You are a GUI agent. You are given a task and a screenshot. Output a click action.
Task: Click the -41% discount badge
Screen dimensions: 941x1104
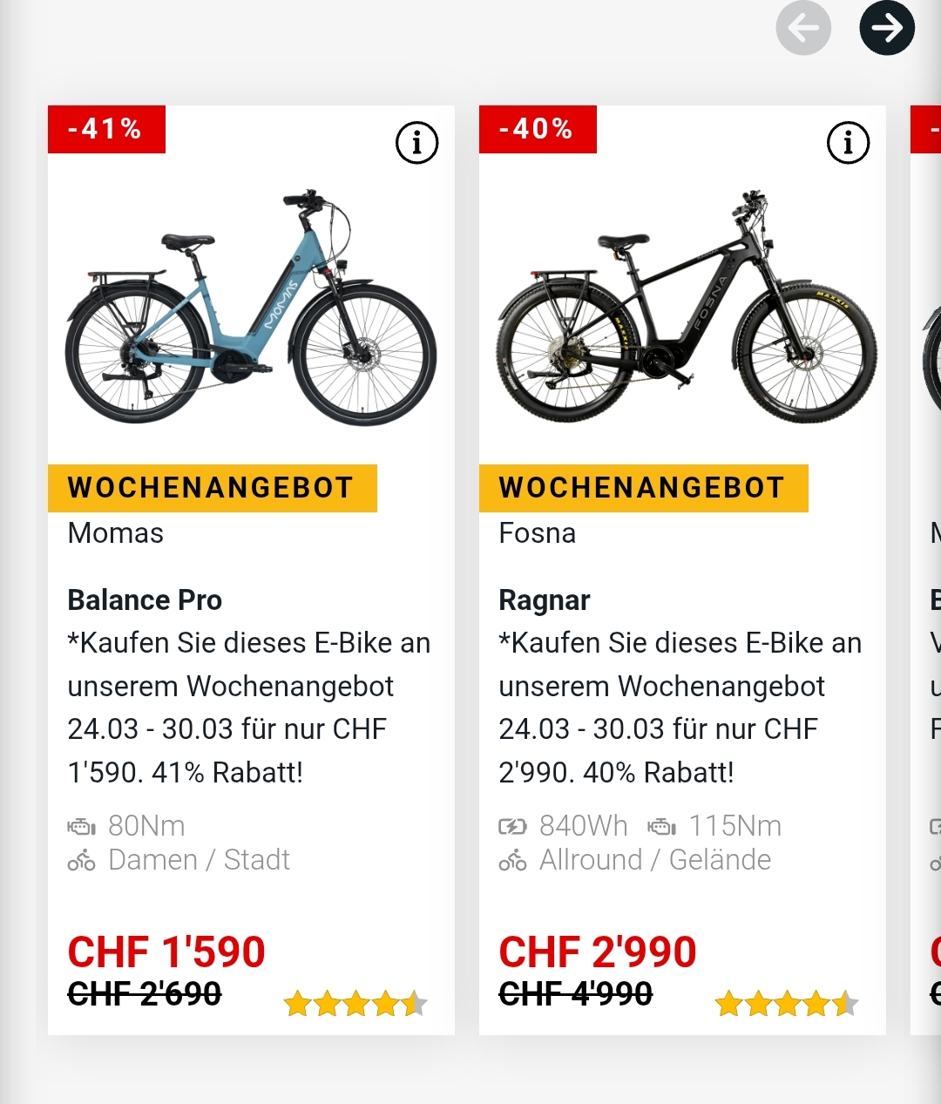point(106,129)
